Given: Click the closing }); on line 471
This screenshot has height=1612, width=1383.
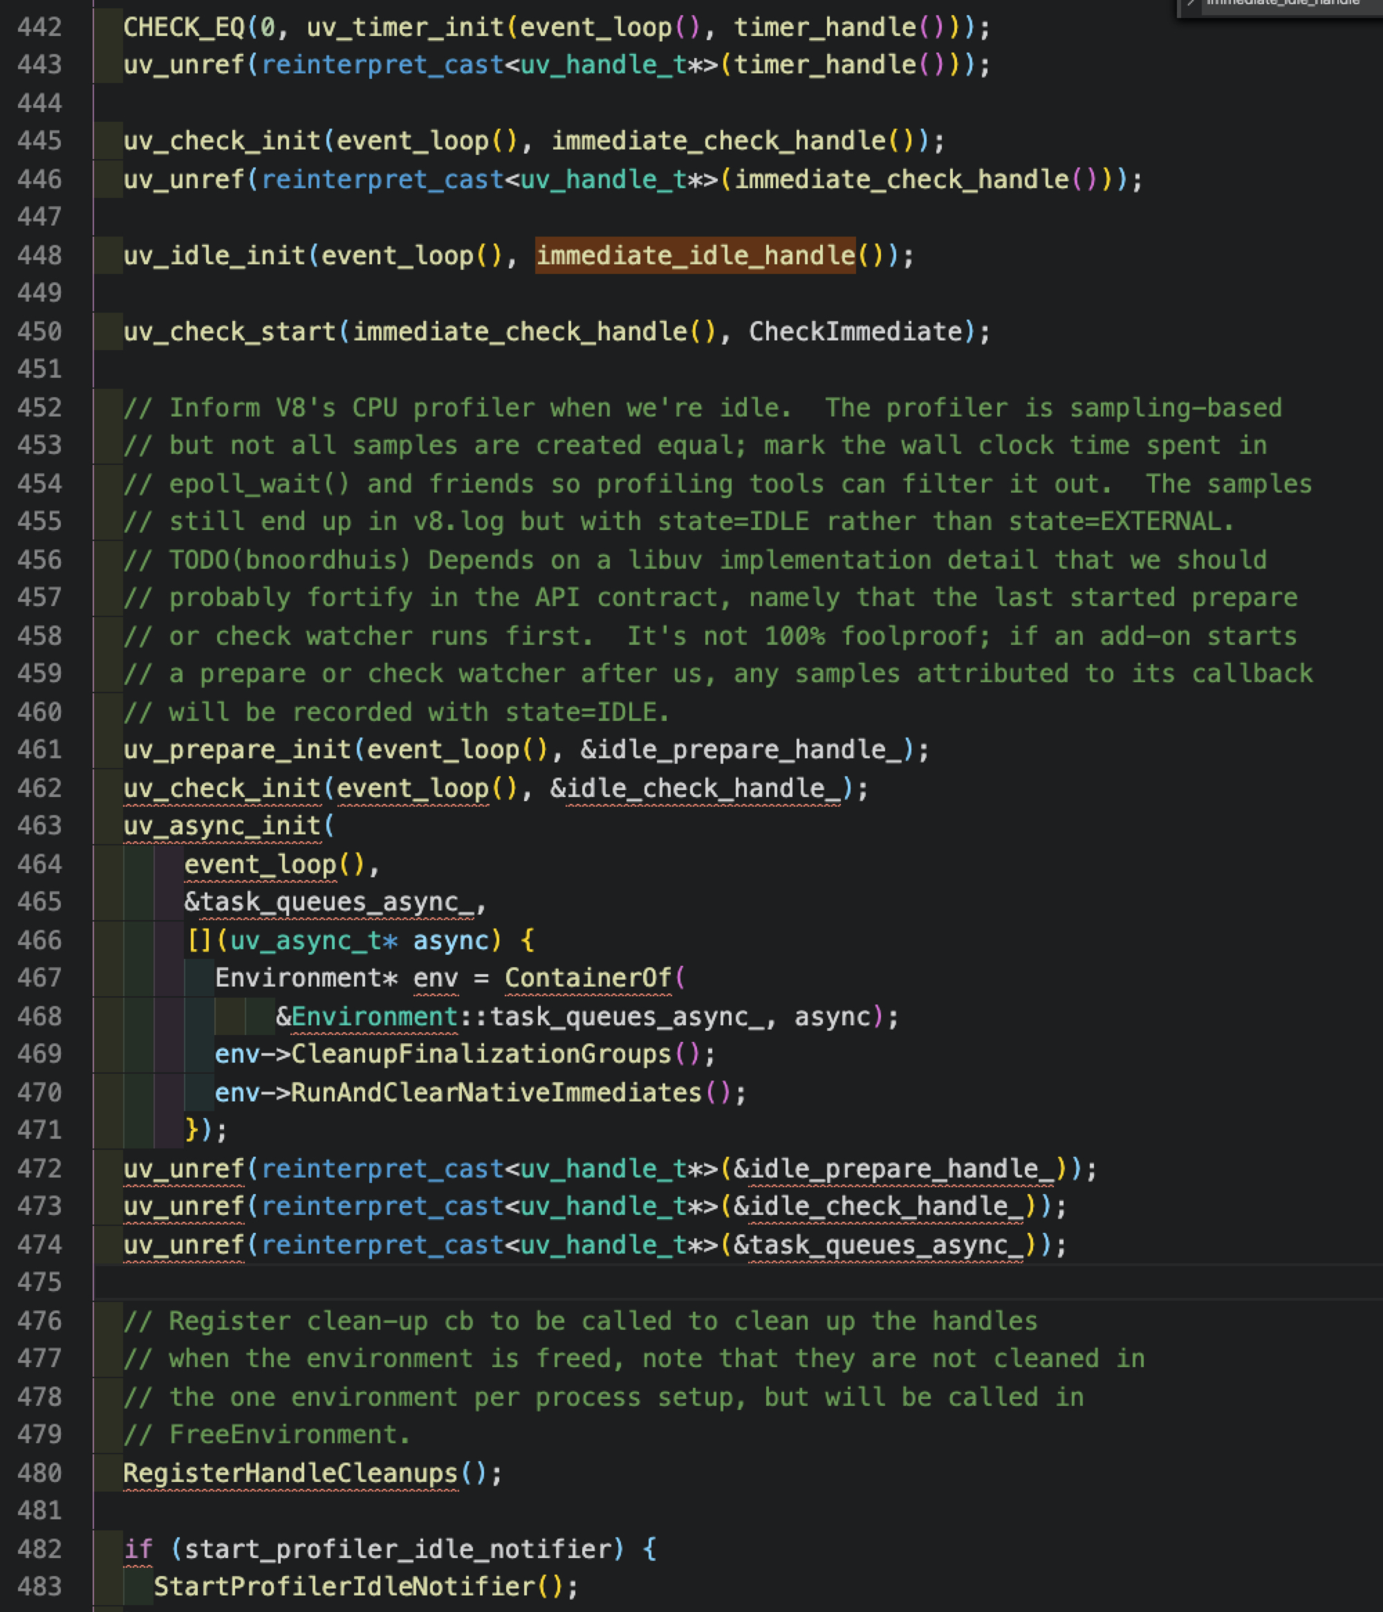Looking at the screenshot, I should [205, 1130].
